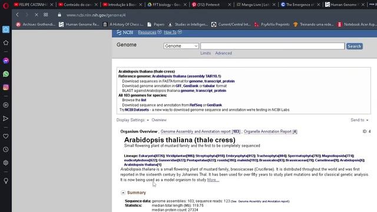The height and width of the screenshot is (212, 377).
Task: Open RefSeq download link
Action: pos(196,105)
